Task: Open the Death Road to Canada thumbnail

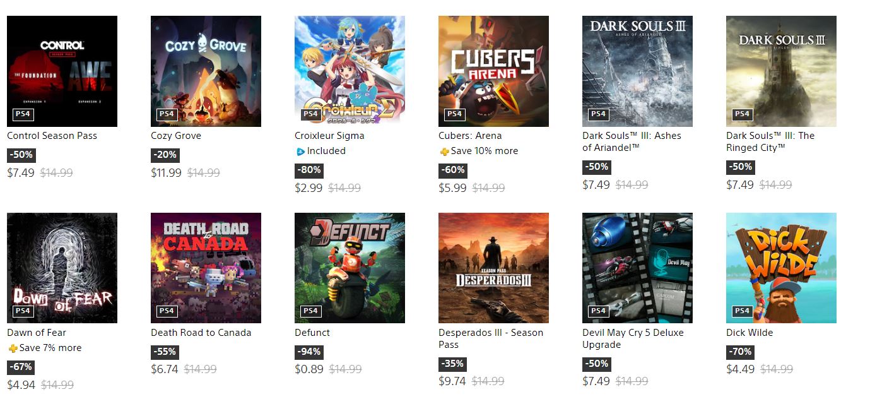Action: tap(206, 268)
